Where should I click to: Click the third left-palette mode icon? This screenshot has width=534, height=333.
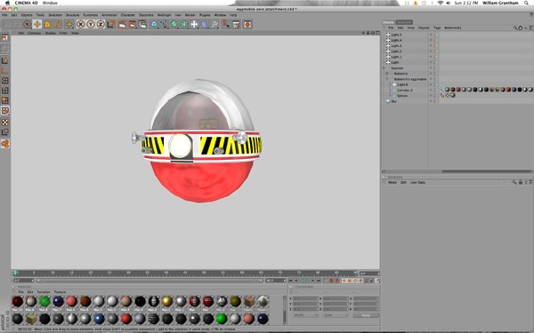click(5, 60)
